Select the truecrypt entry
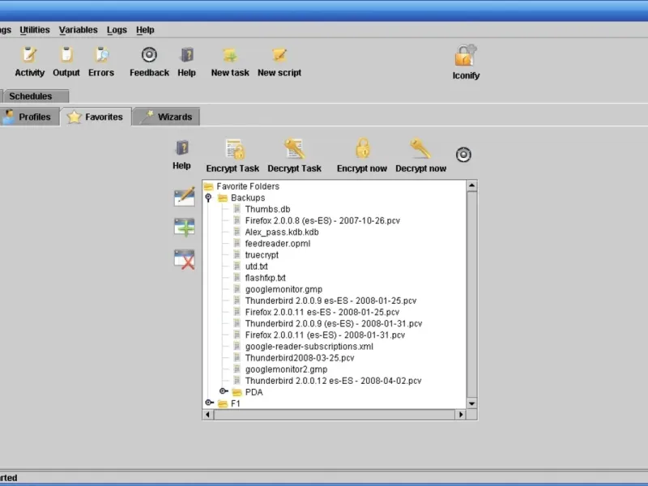648x486 pixels. [x=262, y=255]
